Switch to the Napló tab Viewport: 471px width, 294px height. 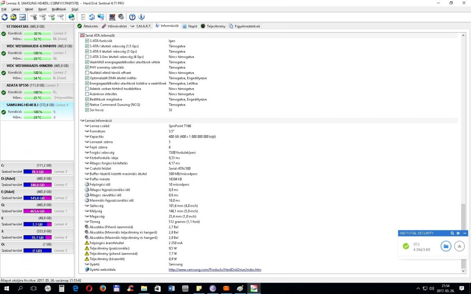pos(190,27)
